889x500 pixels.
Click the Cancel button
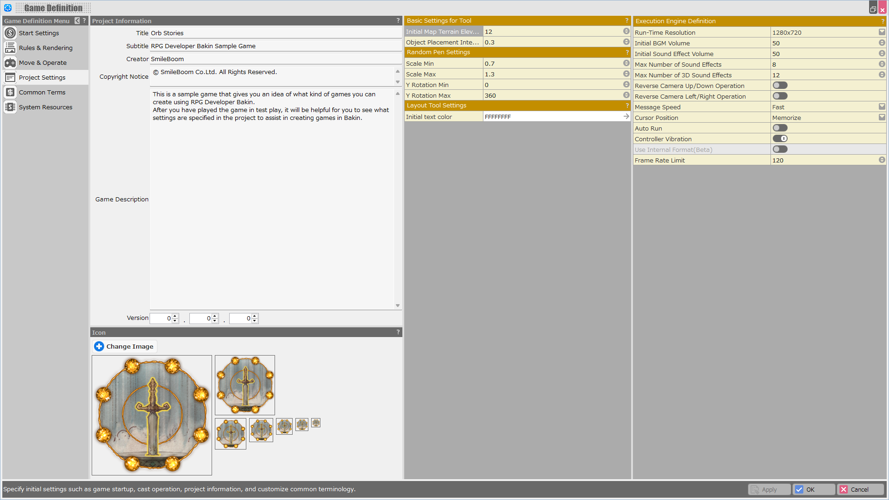(x=859, y=489)
